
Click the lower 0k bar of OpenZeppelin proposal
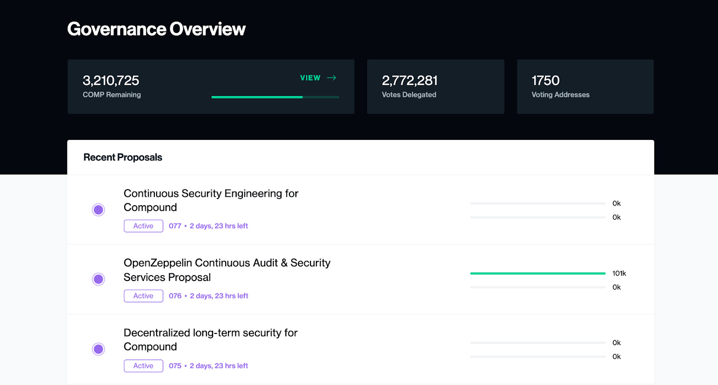tap(538, 287)
